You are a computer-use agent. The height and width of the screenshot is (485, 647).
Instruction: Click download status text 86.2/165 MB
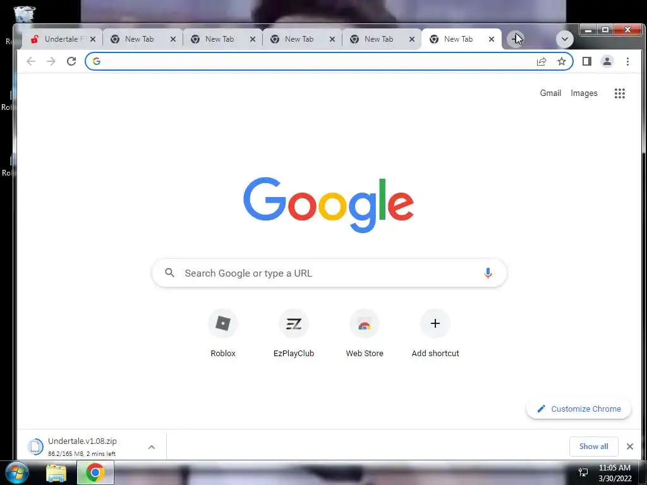tap(82, 453)
